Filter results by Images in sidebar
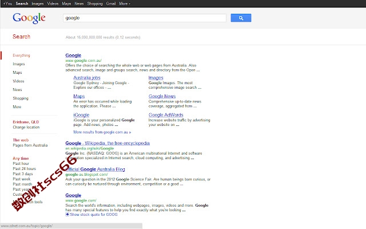Viewport: 366px width, 229px height. [x=19, y=64]
